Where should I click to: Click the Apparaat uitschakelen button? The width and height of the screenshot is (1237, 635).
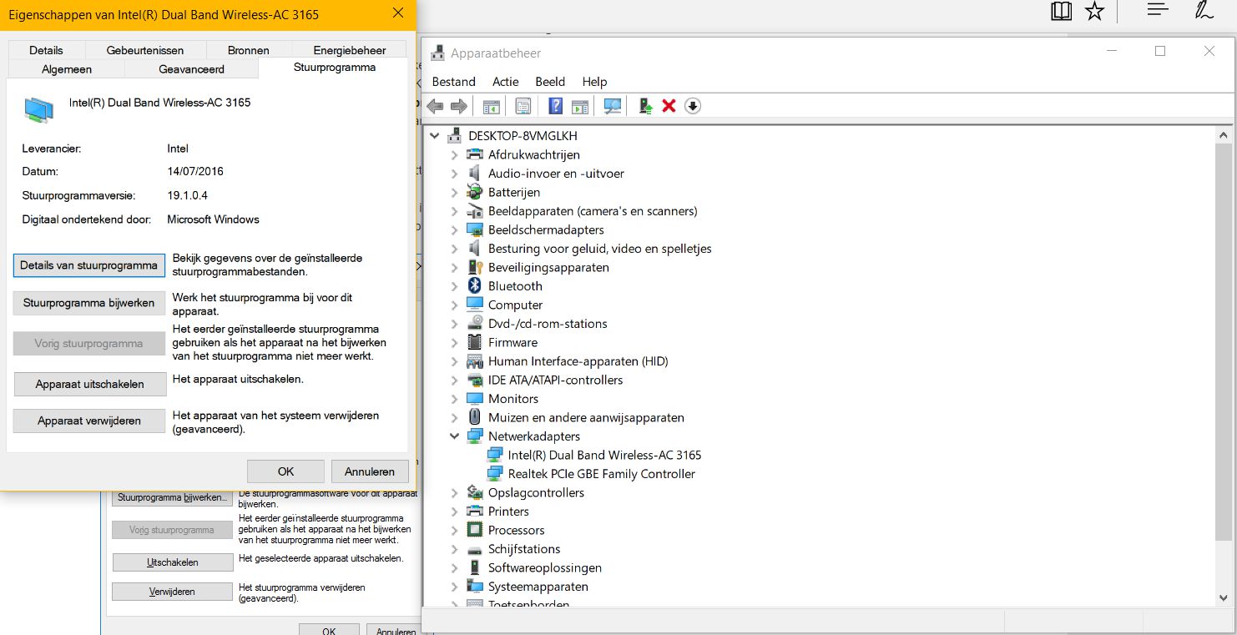point(89,385)
